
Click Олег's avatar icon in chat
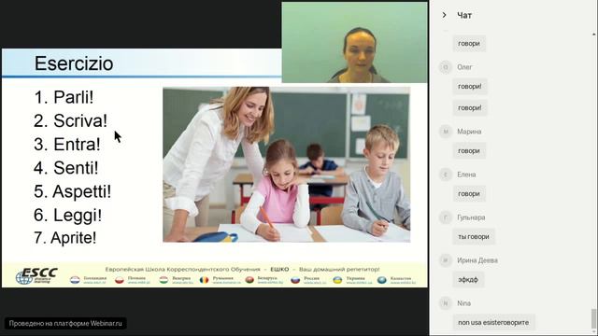[445, 67]
